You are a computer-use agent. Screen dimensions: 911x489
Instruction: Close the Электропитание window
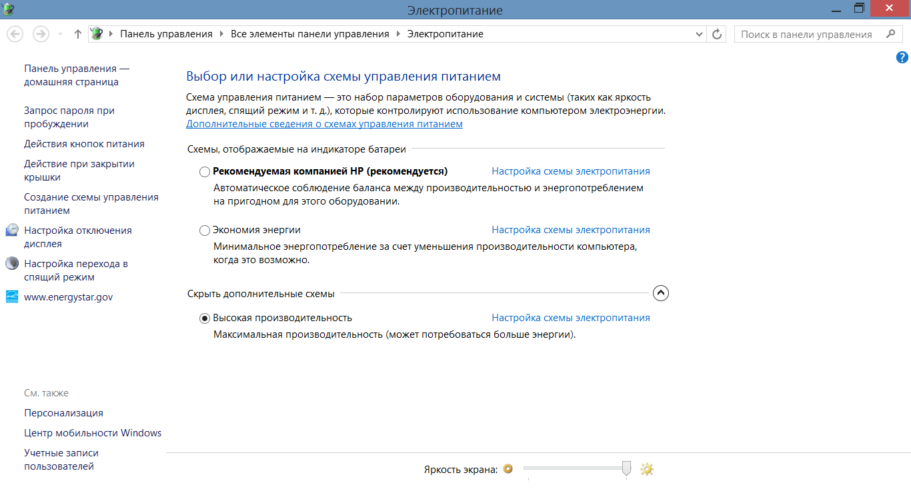click(x=890, y=8)
